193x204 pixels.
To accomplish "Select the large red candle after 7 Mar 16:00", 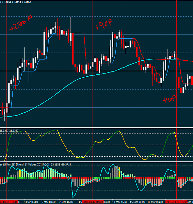I will click(73, 49).
